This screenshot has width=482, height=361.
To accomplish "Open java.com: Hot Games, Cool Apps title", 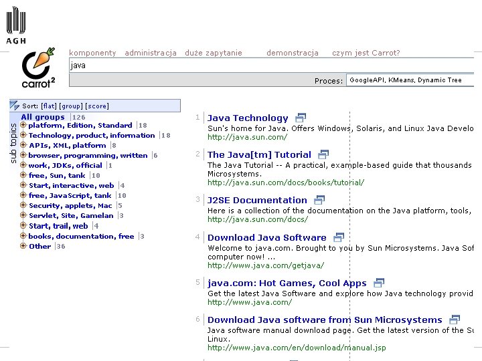I will click(x=287, y=283).
